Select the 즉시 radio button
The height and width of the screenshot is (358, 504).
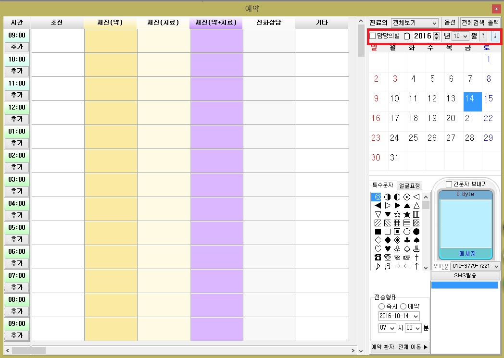pyautogui.click(x=381, y=306)
